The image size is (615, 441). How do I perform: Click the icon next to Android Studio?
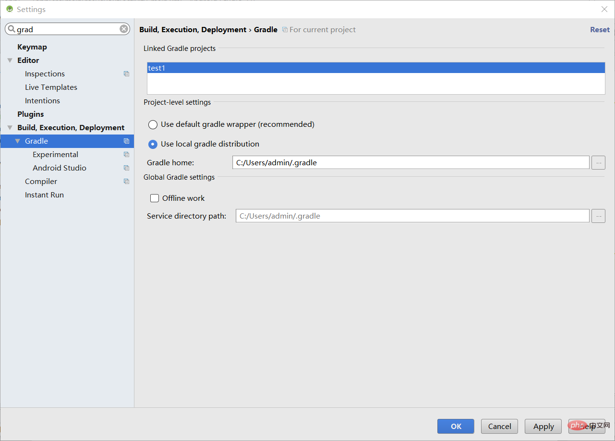pos(126,168)
